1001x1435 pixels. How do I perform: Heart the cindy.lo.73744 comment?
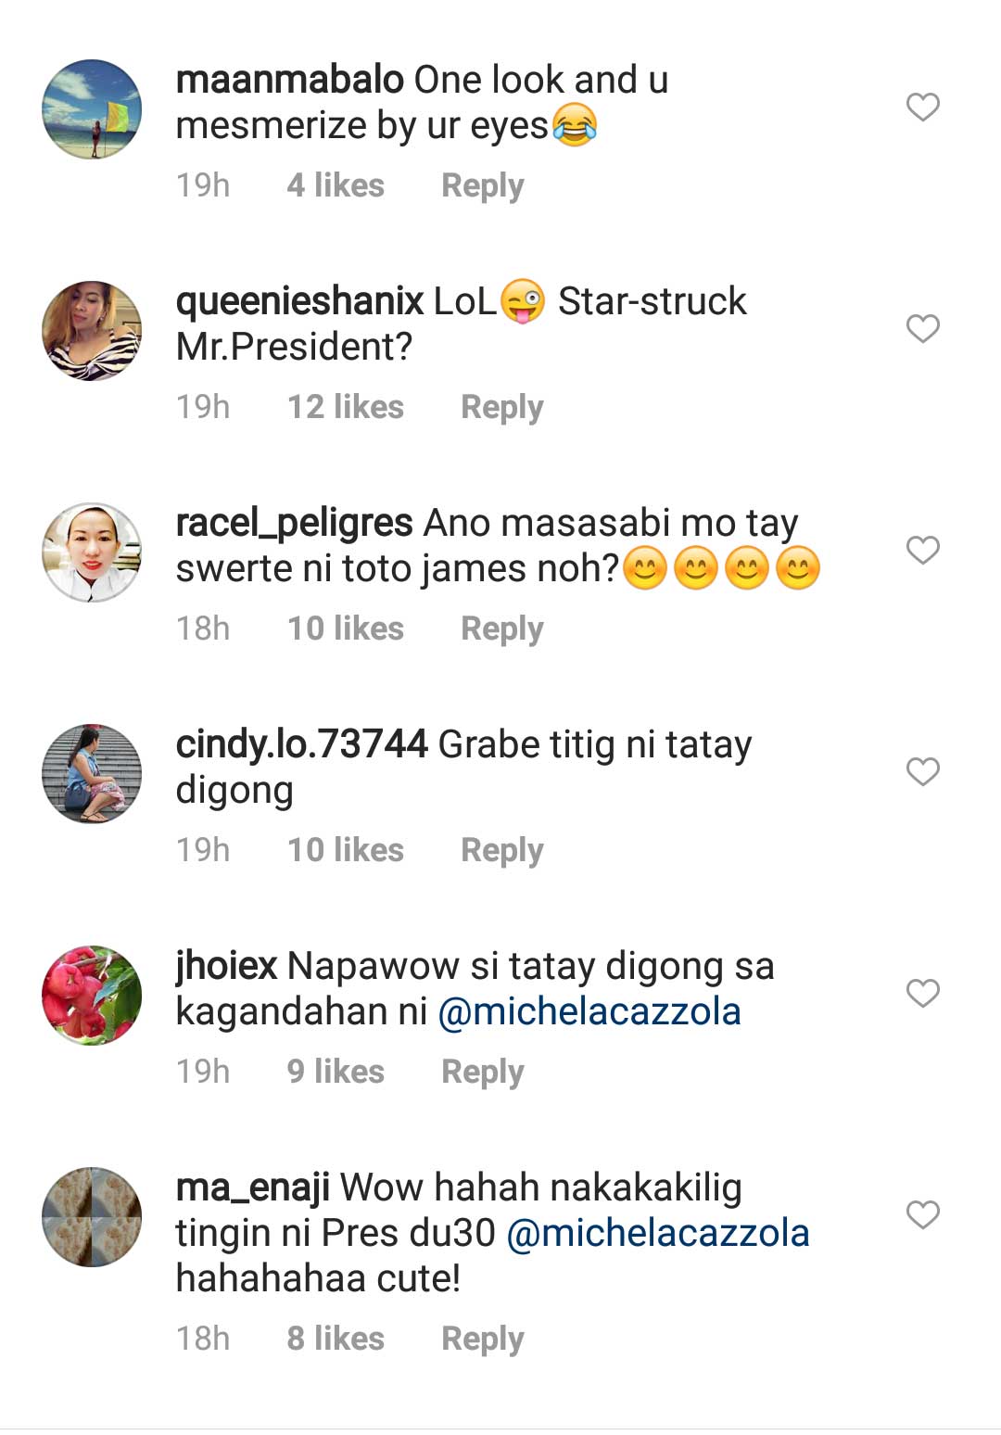[922, 771]
